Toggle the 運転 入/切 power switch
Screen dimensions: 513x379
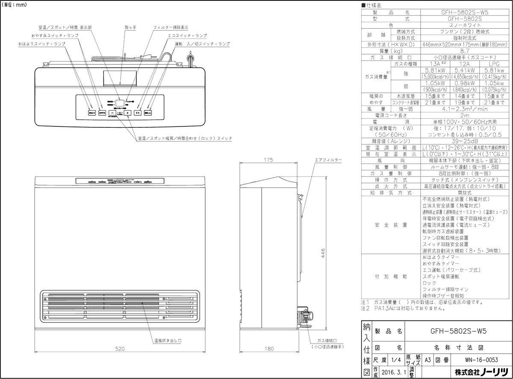[x=148, y=113]
